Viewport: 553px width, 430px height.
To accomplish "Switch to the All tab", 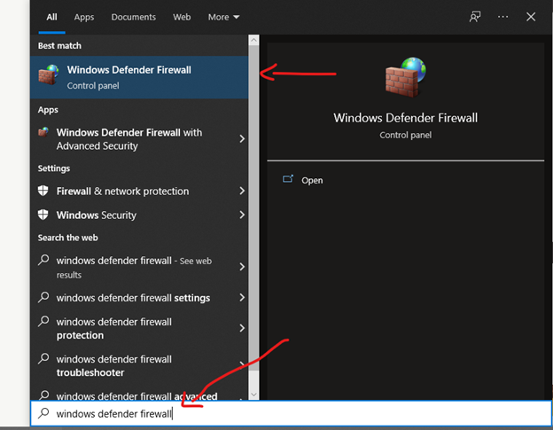I will (51, 17).
